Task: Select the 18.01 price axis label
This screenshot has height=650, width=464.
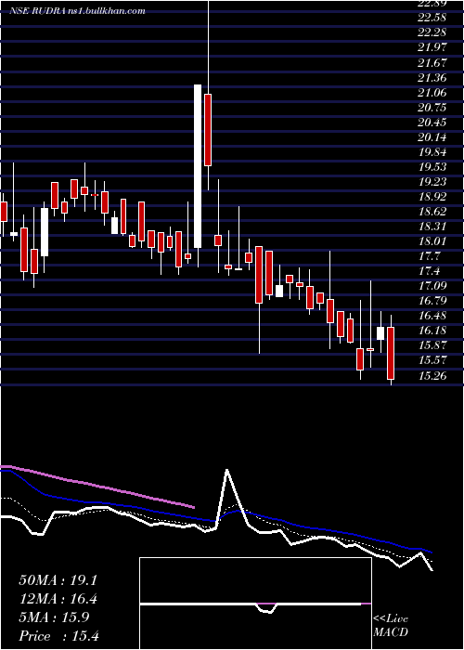Action: click(432, 242)
